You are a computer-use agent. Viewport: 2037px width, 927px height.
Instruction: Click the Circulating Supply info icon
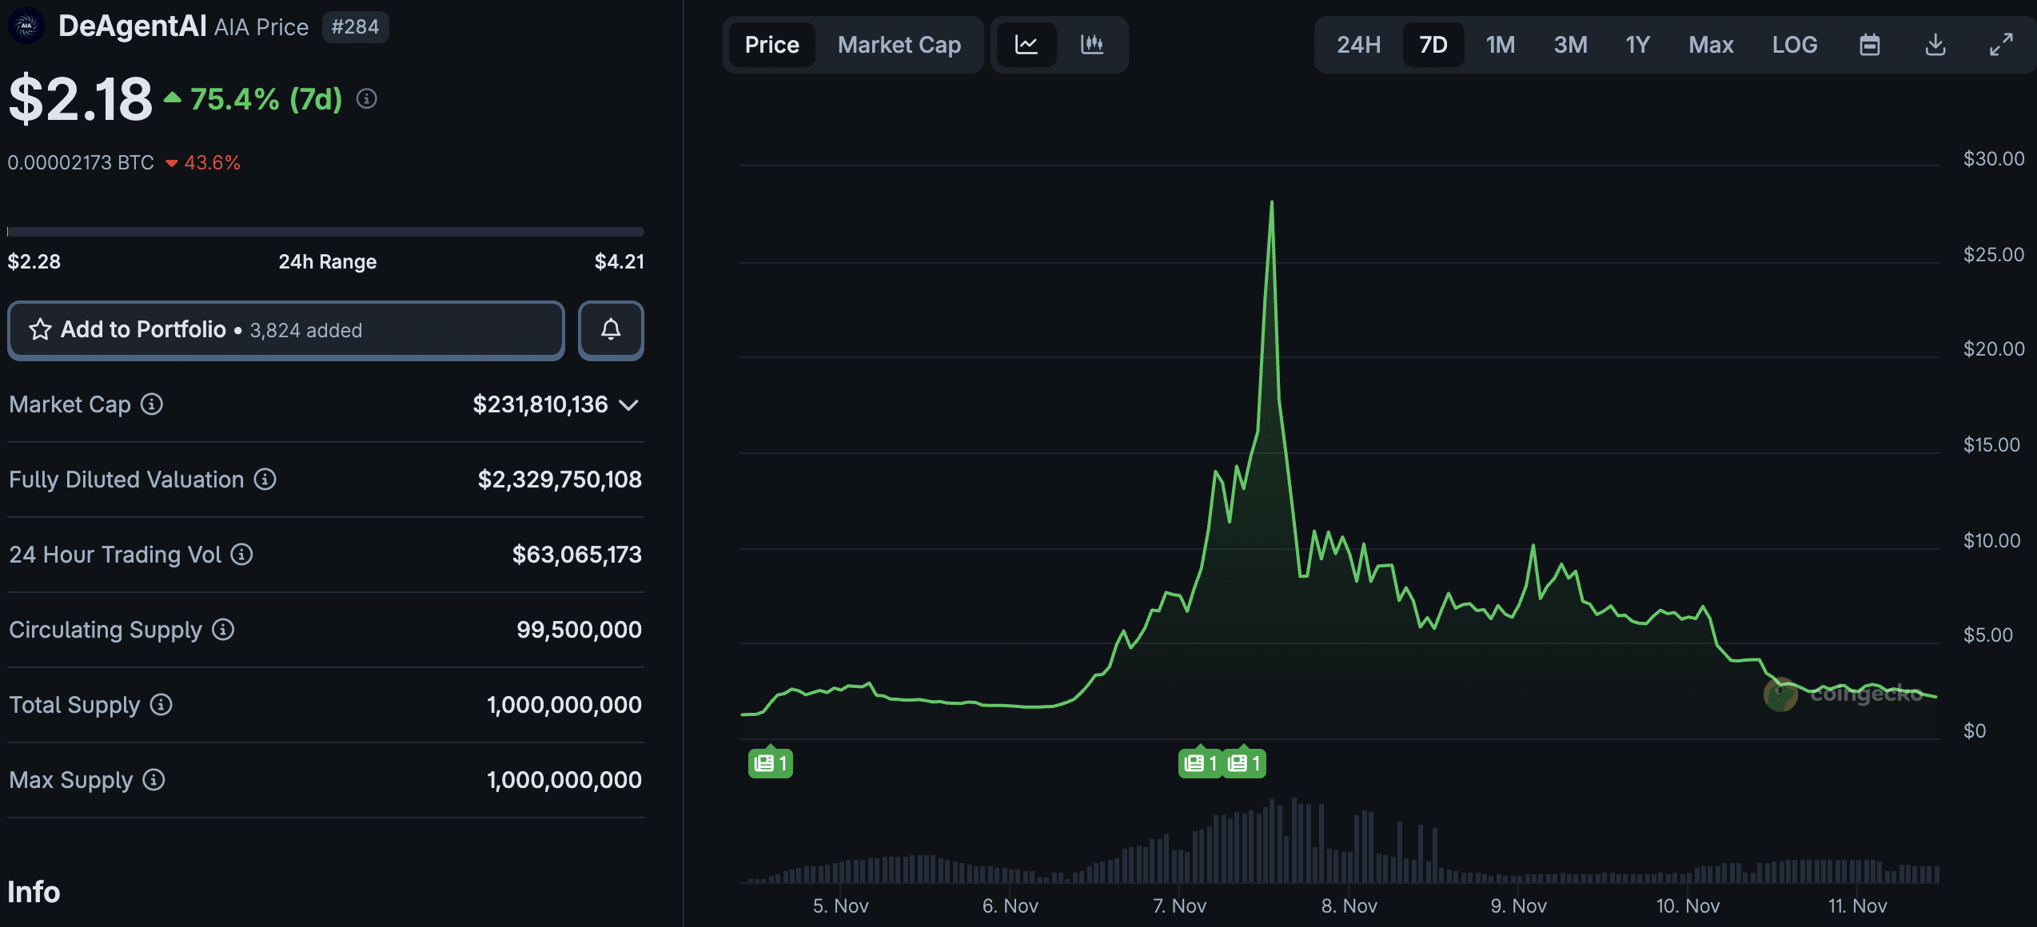coord(221,630)
